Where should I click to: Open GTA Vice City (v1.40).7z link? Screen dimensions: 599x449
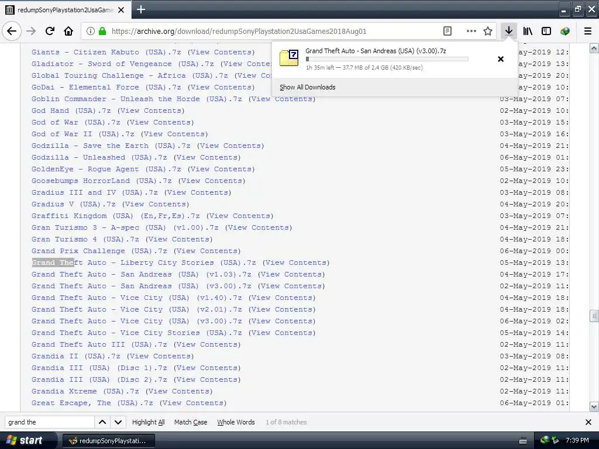click(x=137, y=298)
